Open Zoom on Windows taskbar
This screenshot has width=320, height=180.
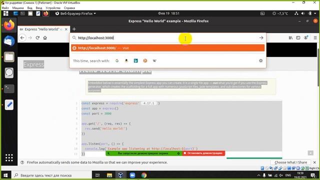[x=132, y=175]
